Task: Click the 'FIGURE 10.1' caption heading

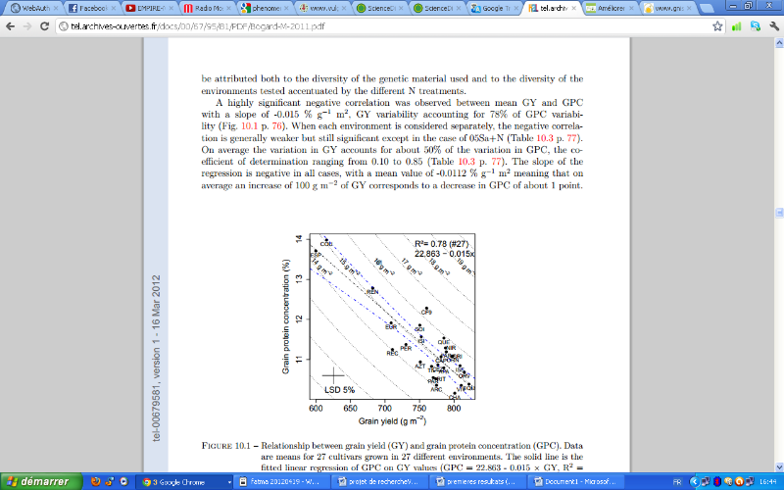Action: tap(225, 446)
